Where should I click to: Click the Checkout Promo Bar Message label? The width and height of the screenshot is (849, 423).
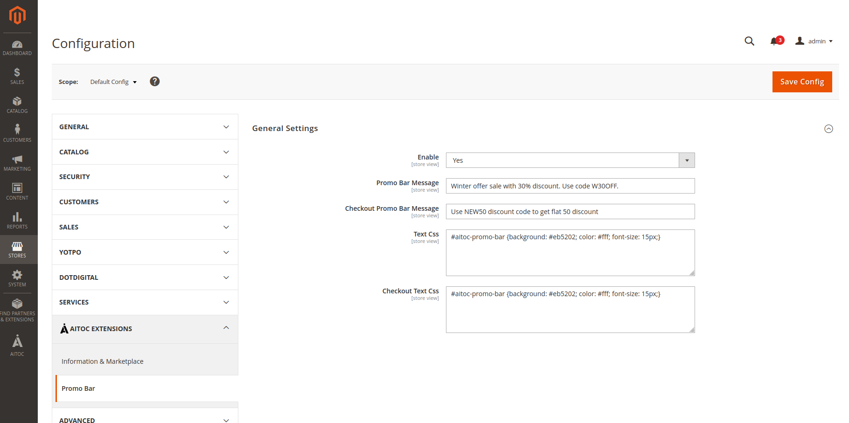click(392, 208)
